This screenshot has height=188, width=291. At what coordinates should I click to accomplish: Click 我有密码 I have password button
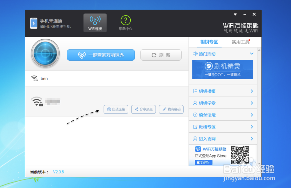point(171,109)
